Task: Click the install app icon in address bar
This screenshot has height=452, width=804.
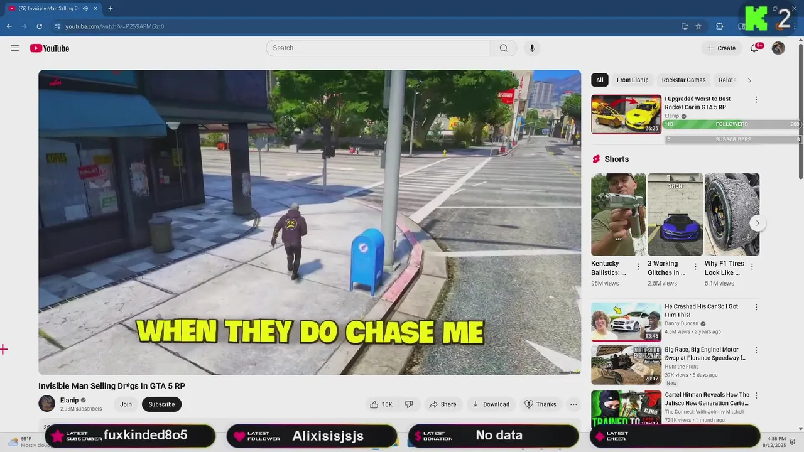Action: (x=685, y=26)
